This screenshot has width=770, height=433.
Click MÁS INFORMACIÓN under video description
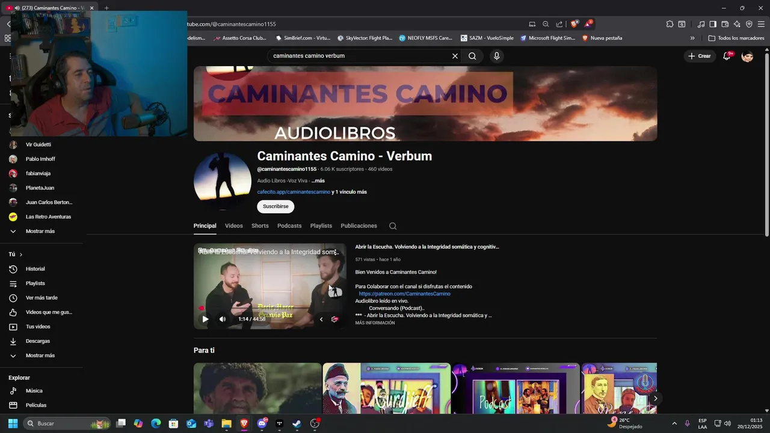(375, 323)
